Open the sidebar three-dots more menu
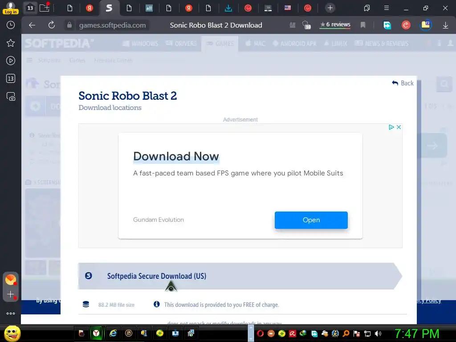 tap(11, 313)
